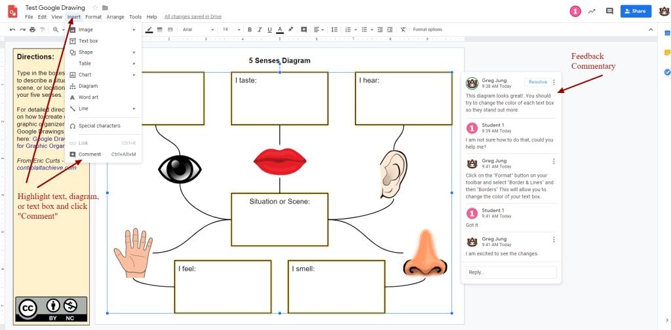Resolve Greg Jung's comment thread

(537, 82)
